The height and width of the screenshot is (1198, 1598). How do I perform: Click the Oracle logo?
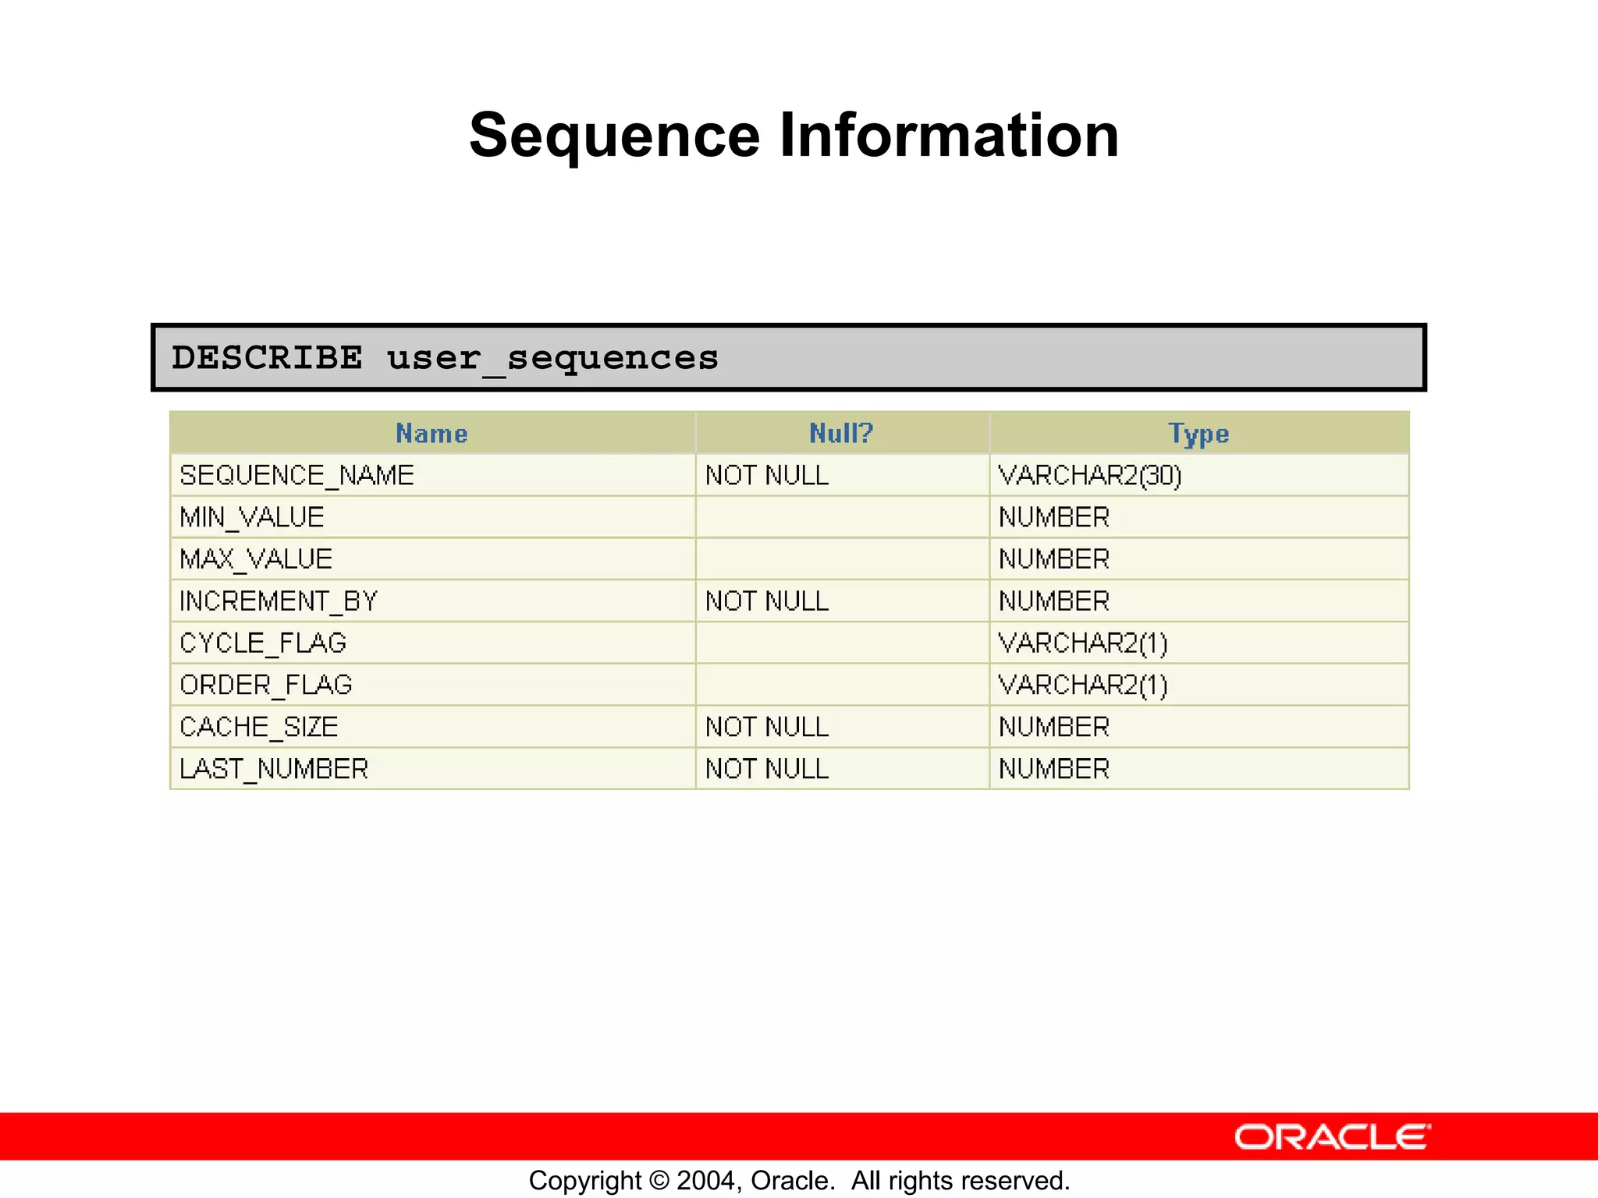[x=1332, y=1137]
